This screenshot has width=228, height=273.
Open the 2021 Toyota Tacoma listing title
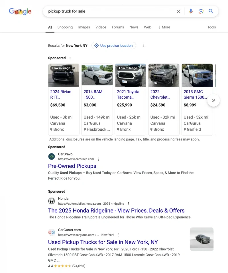click(x=128, y=94)
